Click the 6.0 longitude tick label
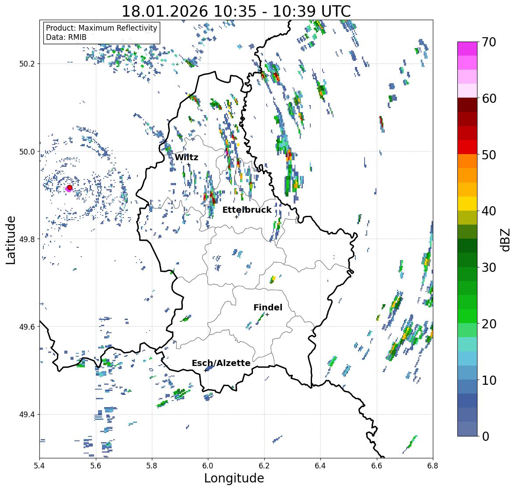This screenshot has width=516, height=489. pyautogui.click(x=208, y=466)
